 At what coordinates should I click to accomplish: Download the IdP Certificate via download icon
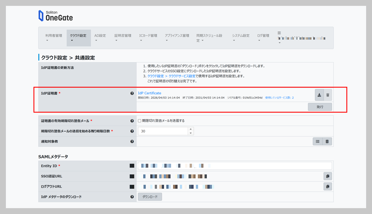coord(319,95)
